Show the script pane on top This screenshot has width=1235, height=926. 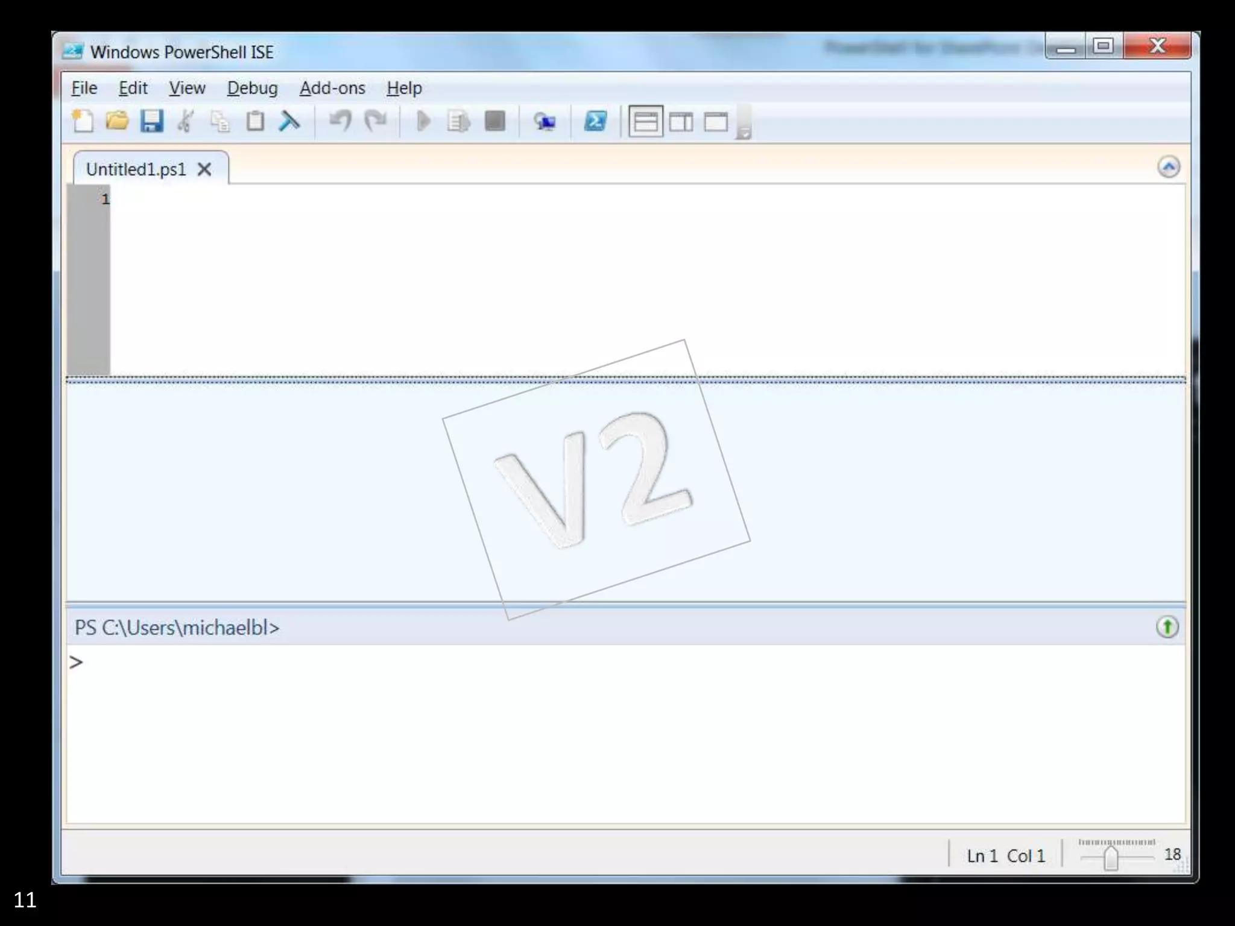[646, 122]
